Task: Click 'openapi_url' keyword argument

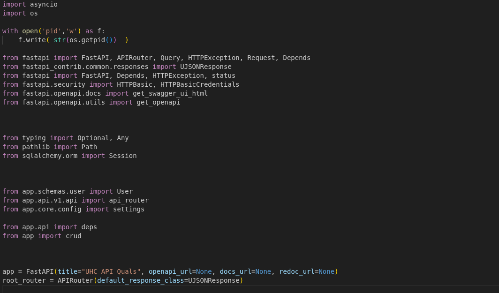Action: 170,272
